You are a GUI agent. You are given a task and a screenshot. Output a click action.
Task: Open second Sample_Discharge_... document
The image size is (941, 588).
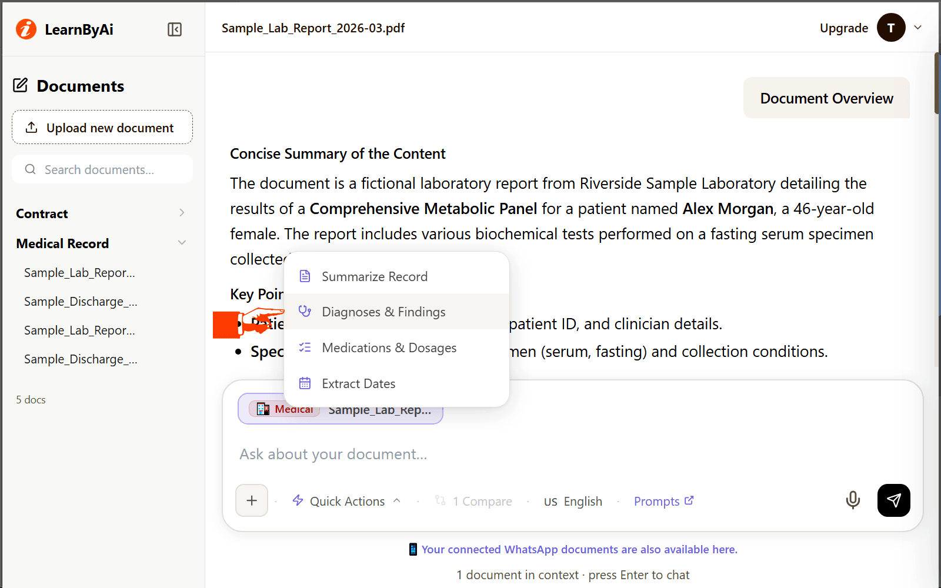point(81,359)
